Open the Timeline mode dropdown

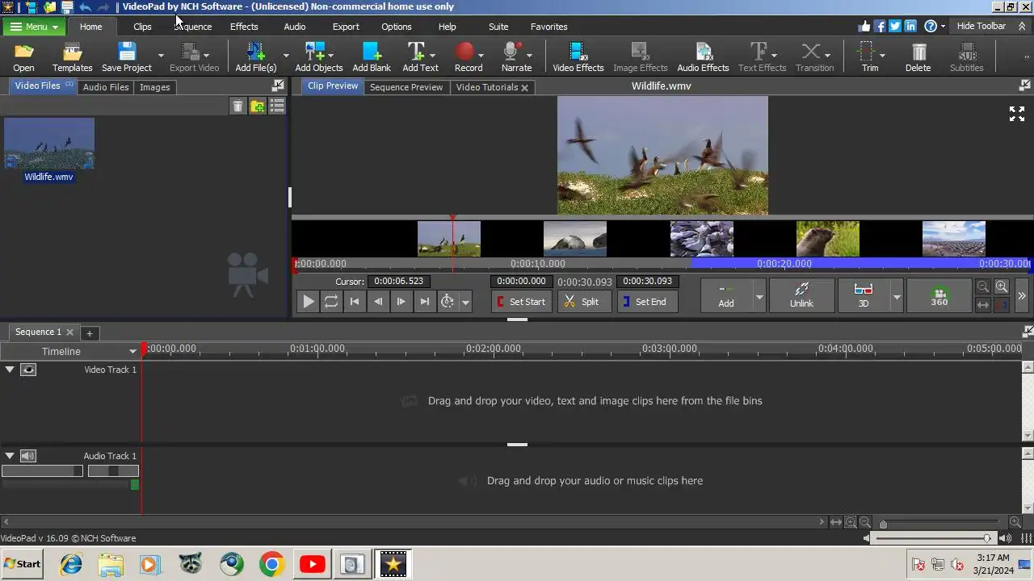coord(132,351)
